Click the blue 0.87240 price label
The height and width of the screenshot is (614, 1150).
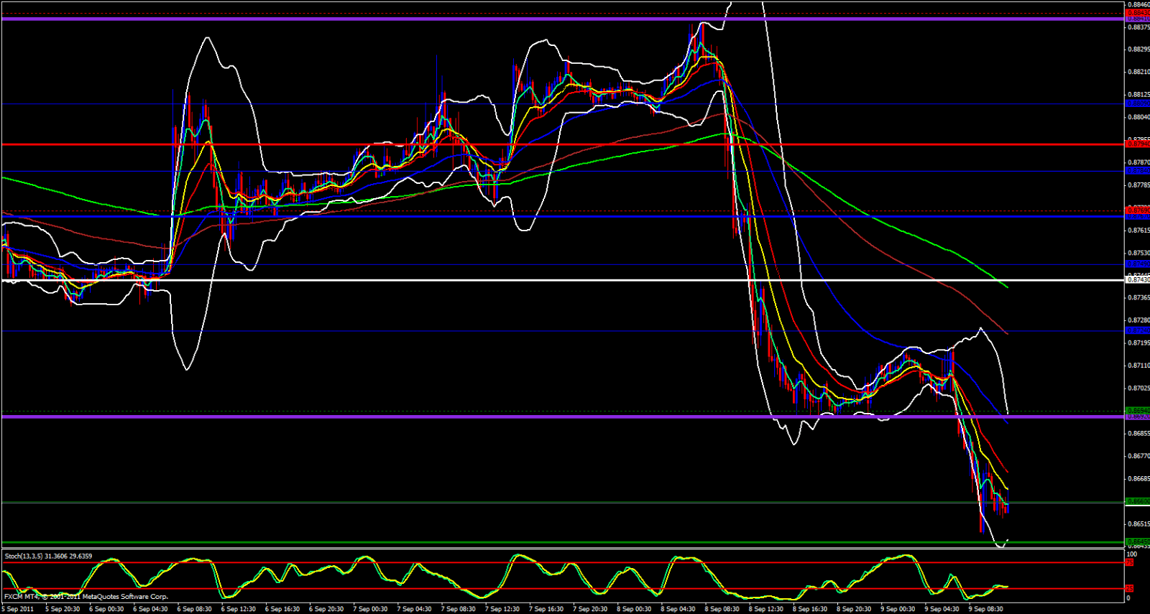click(x=1137, y=330)
